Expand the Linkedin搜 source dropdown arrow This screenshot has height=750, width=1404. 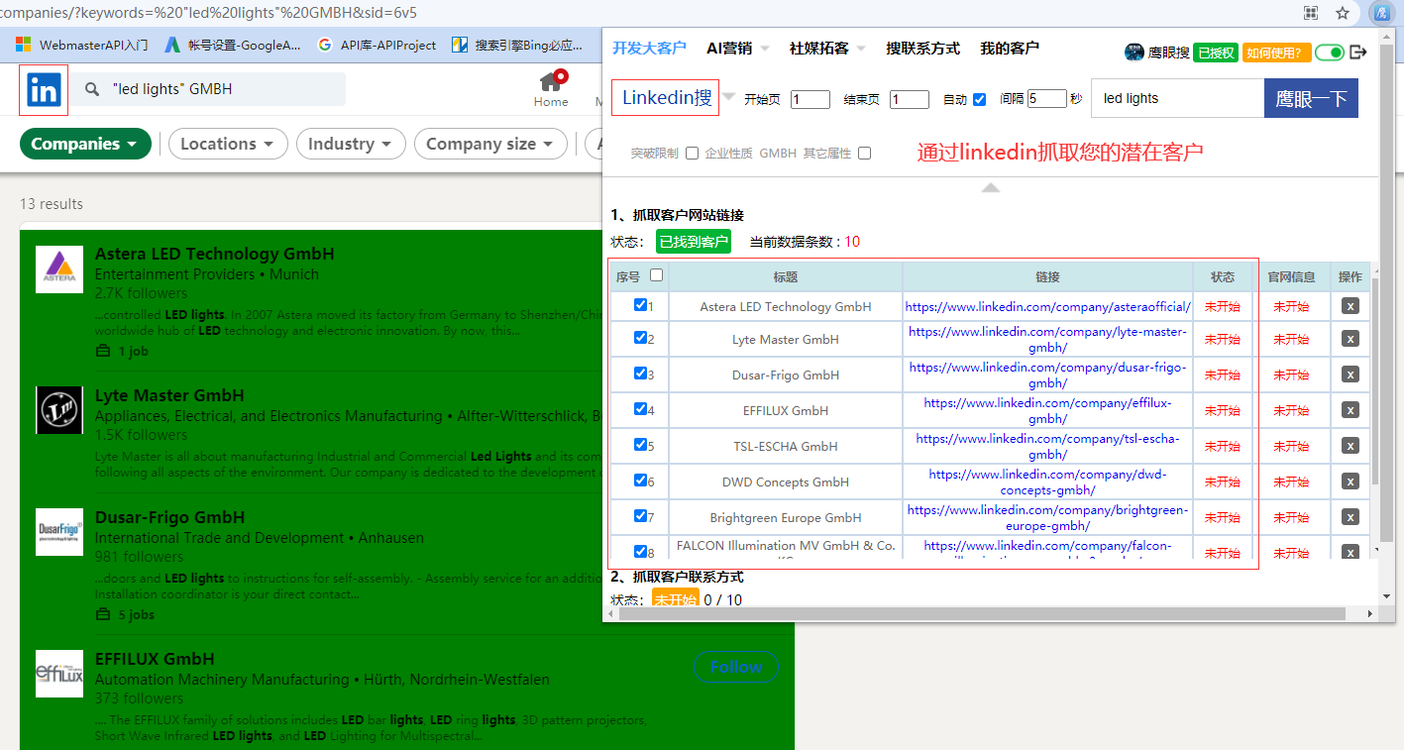(x=729, y=97)
